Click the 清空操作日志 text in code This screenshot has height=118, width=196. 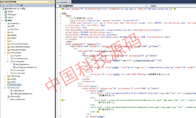pos(105,109)
